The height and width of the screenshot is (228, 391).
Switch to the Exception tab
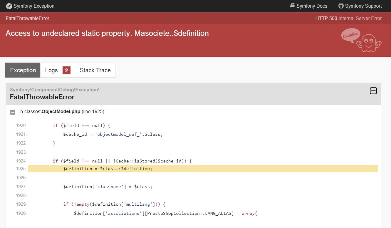[23, 70]
